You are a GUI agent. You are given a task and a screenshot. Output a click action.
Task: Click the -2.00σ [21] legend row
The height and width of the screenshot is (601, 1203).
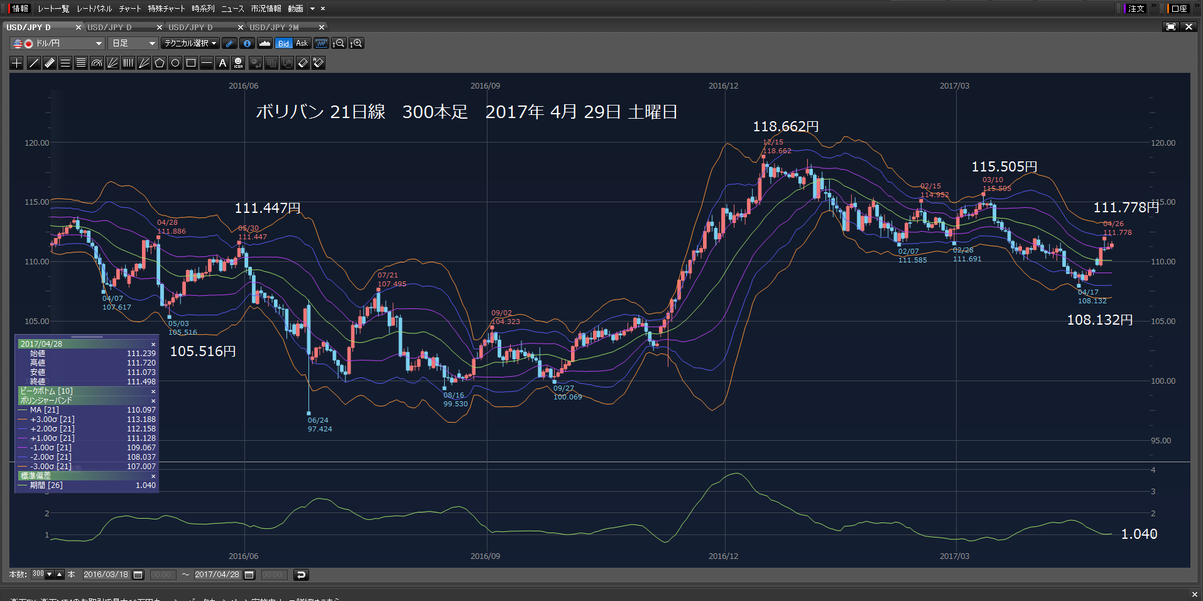(87, 457)
